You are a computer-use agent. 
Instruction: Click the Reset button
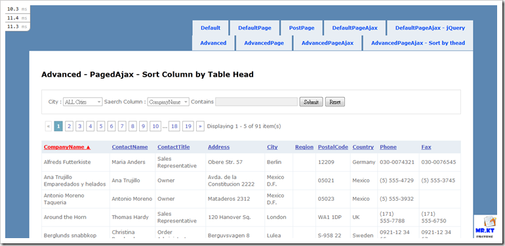pos(335,102)
